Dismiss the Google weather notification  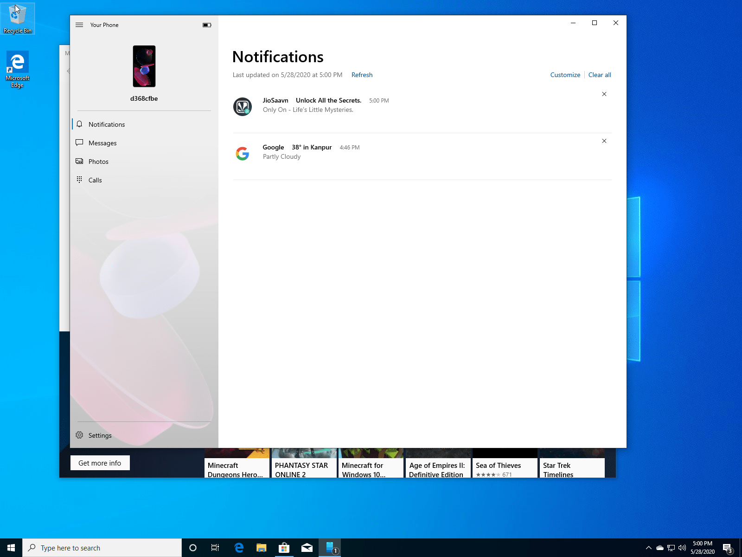604,141
